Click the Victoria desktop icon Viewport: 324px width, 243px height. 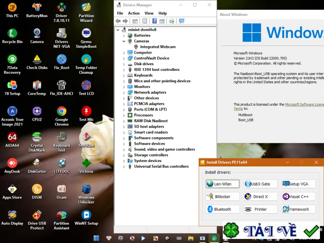point(86,166)
